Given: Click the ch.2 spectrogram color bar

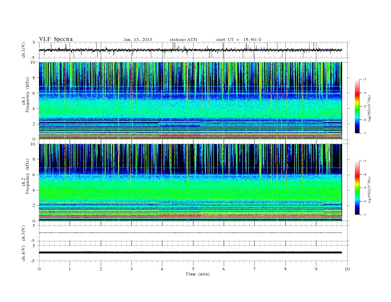Looking at the screenshot, I should pyautogui.click(x=357, y=188).
